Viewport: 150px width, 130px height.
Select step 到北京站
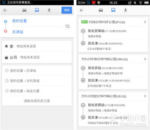pos(105,68)
